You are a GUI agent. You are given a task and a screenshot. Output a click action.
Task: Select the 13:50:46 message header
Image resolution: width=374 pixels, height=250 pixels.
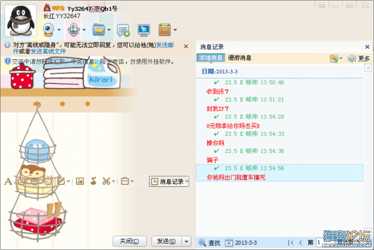[x=249, y=83]
